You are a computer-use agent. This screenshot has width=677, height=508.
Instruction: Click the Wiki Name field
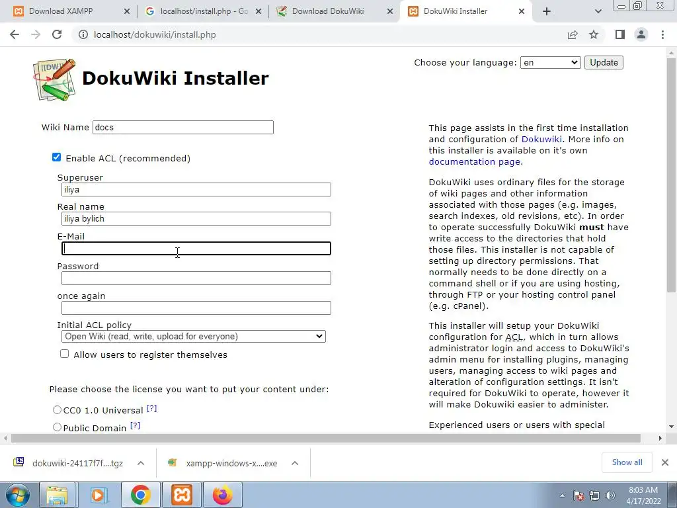point(183,128)
